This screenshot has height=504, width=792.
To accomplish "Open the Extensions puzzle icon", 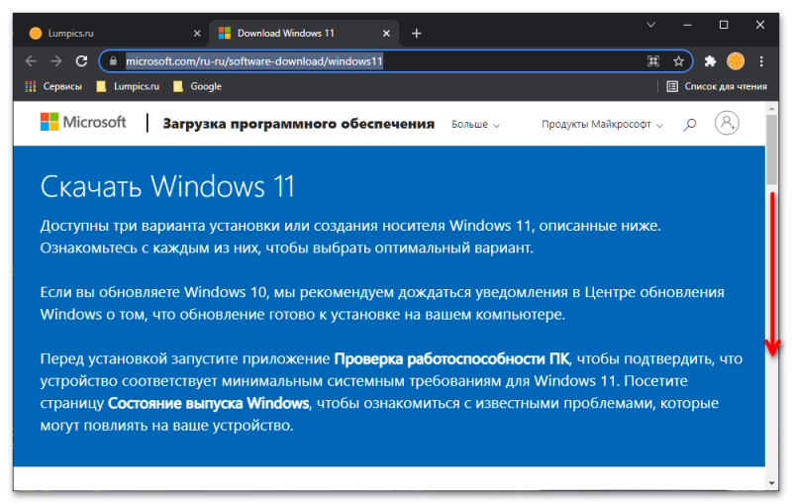I will tap(710, 61).
